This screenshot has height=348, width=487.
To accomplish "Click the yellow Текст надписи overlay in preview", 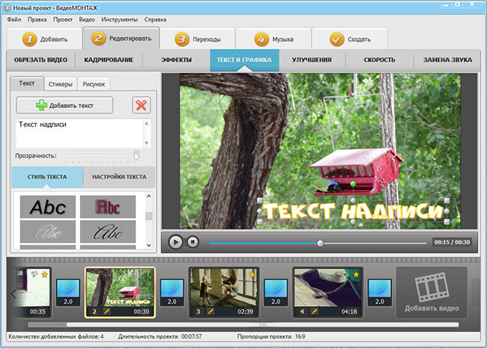I will [353, 211].
